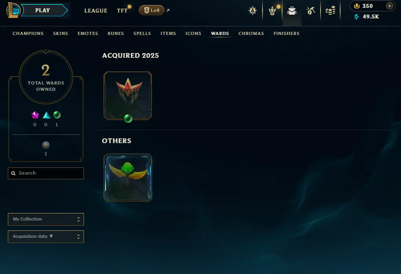Click the green orb rarity icon
Screen dimensions: 401x274
tap(57, 115)
